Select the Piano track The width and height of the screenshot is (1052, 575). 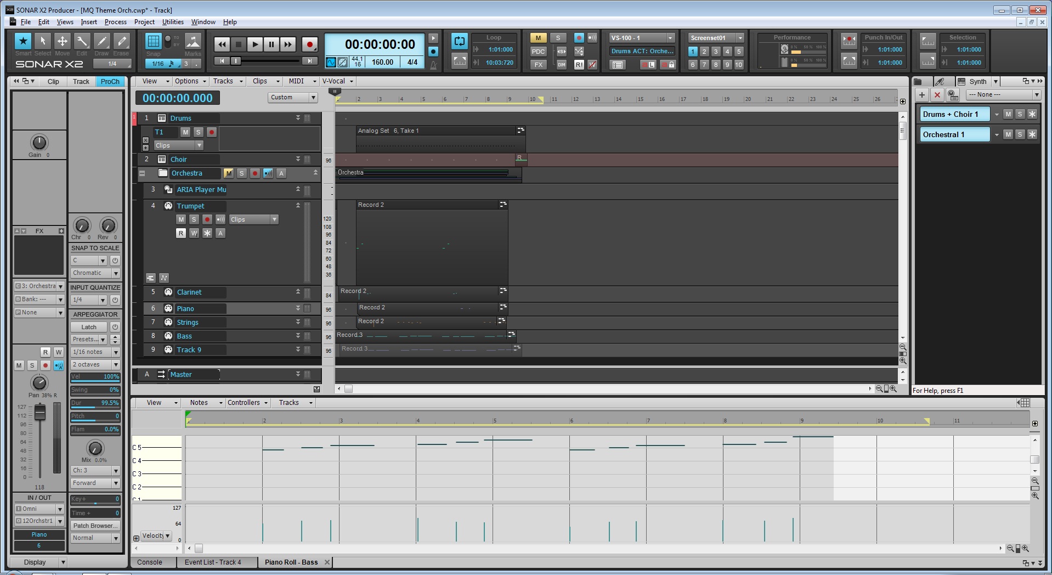pyautogui.click(x=185, y=309)
